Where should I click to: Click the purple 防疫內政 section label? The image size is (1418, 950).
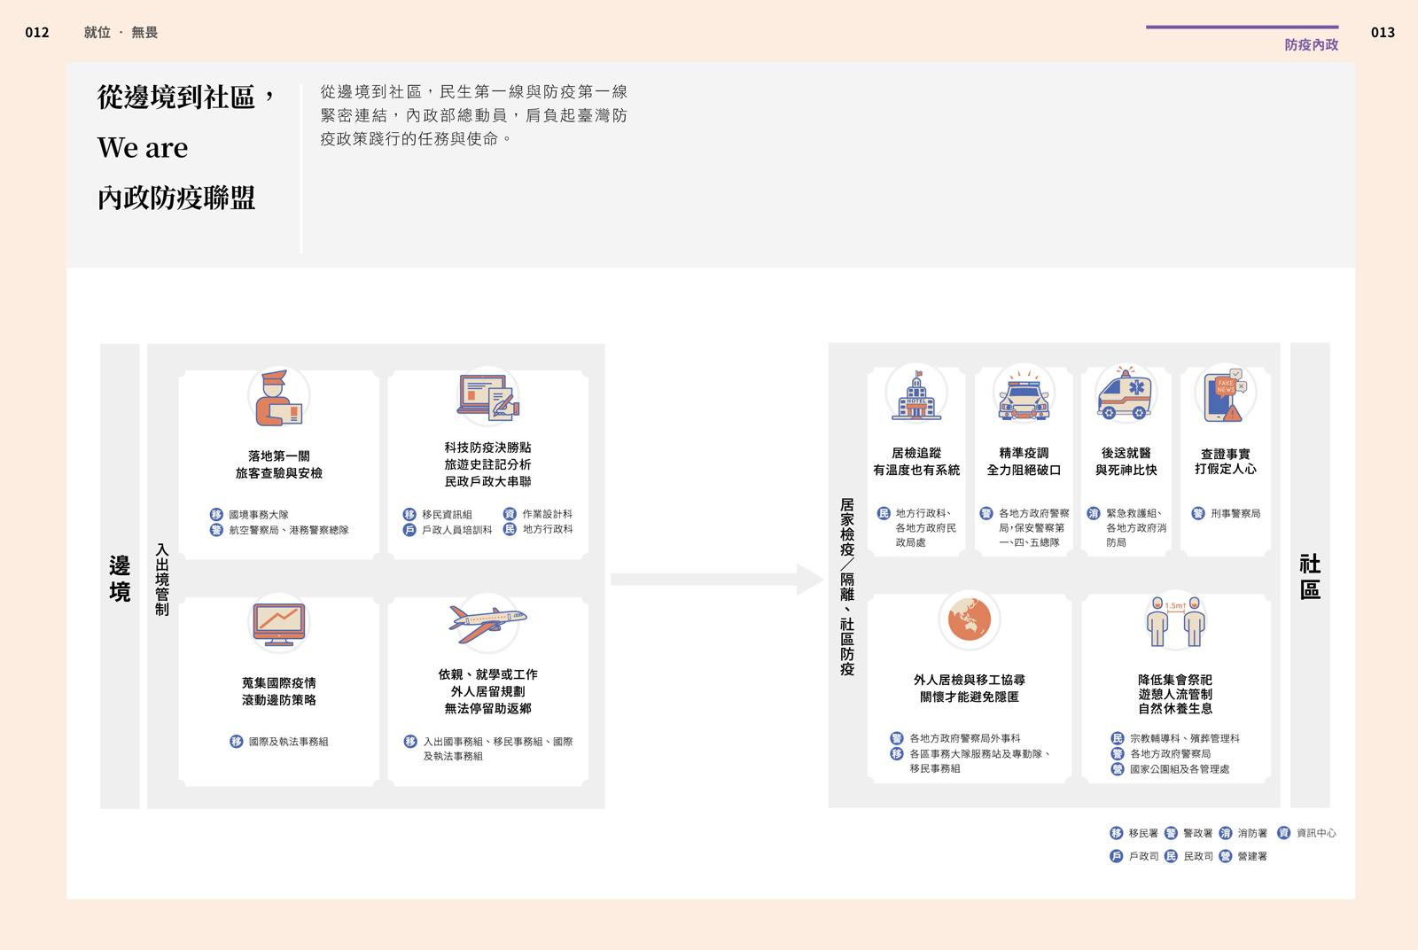[1312, 44]
